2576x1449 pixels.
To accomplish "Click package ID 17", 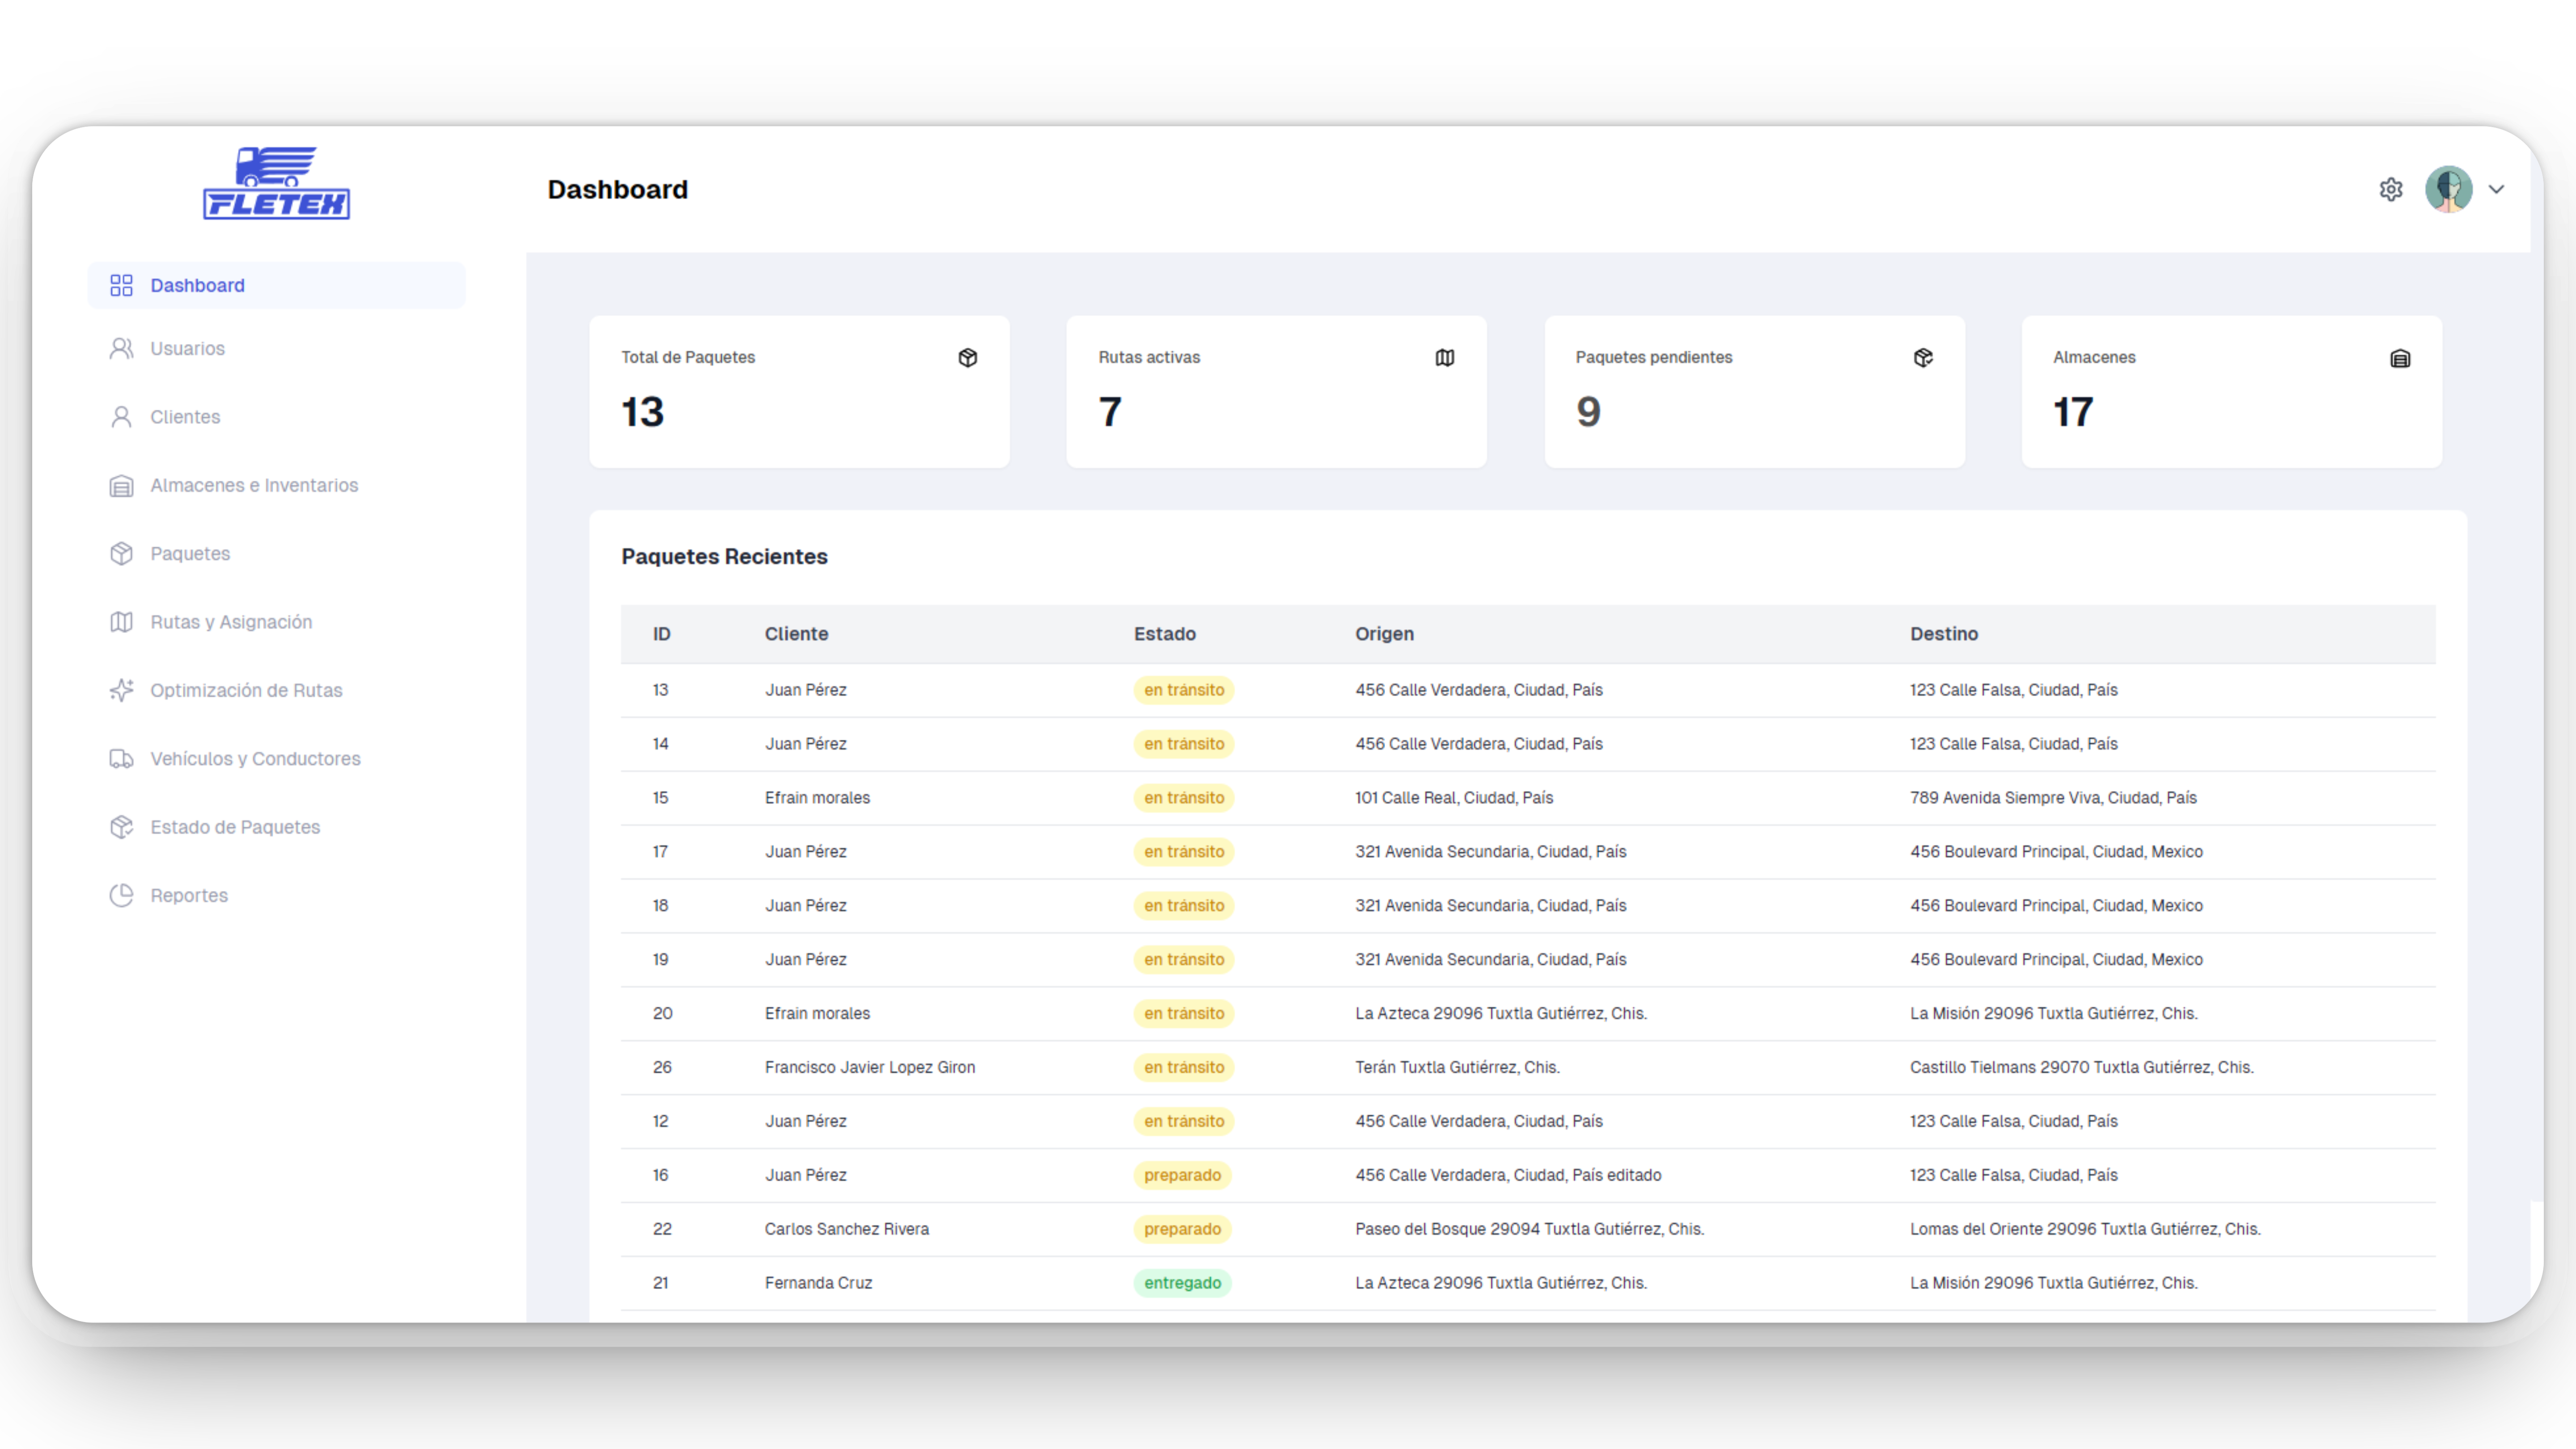I will pyautogui.click(x=660, y=852).
